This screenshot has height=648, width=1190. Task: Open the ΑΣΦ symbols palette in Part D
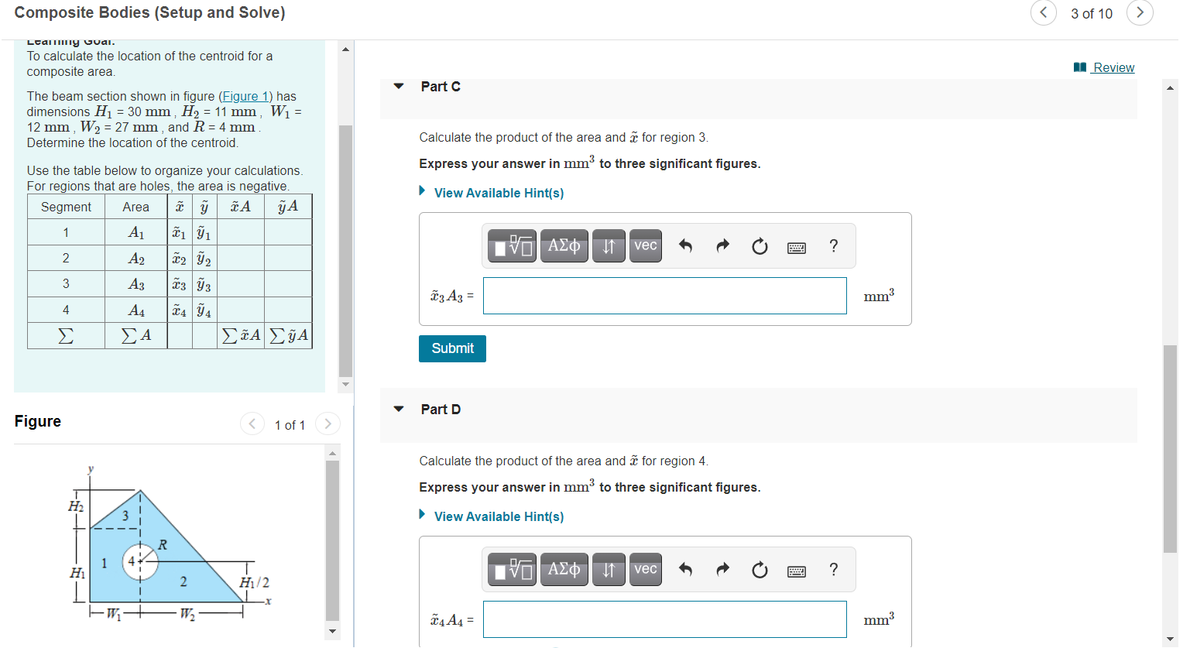[x=564, y=569]
